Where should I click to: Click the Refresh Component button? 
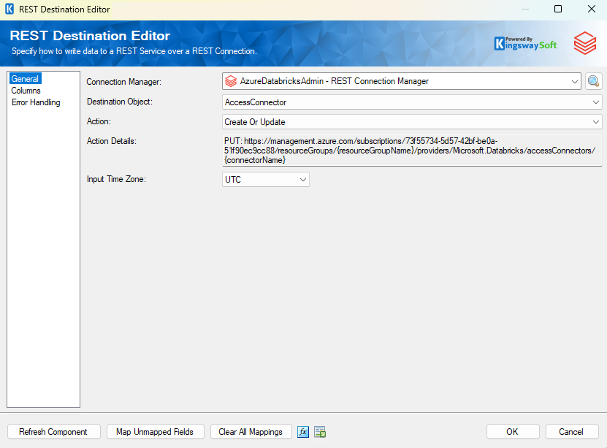[54, 432]
